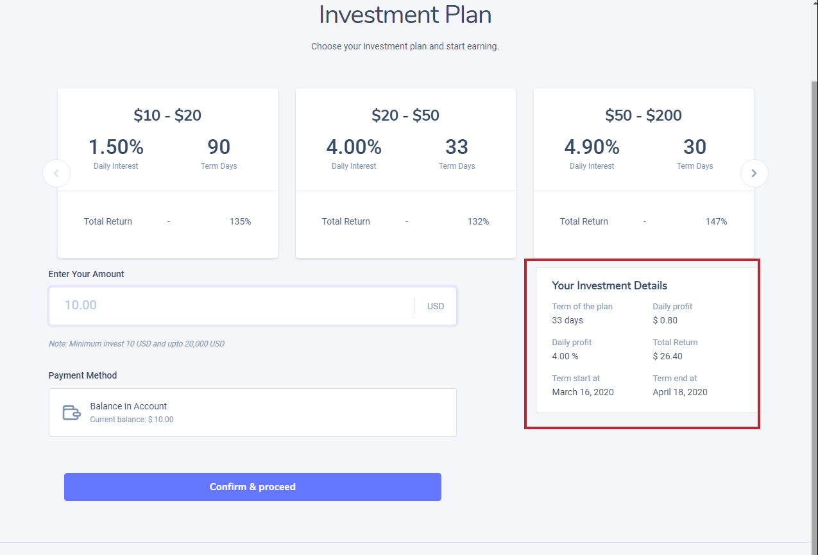Click the 135% Total Return value
The height and width of the screenshot is (555, 818).
tap(241, 221)
